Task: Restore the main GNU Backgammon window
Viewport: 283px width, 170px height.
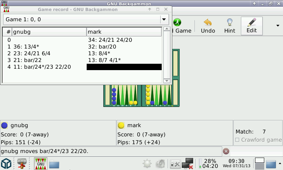Action: tap(270, 4)
